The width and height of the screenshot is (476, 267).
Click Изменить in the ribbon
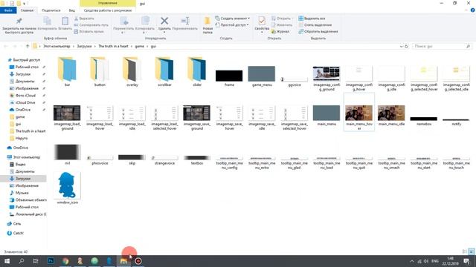pyautogui.click(x=281, y=24)
